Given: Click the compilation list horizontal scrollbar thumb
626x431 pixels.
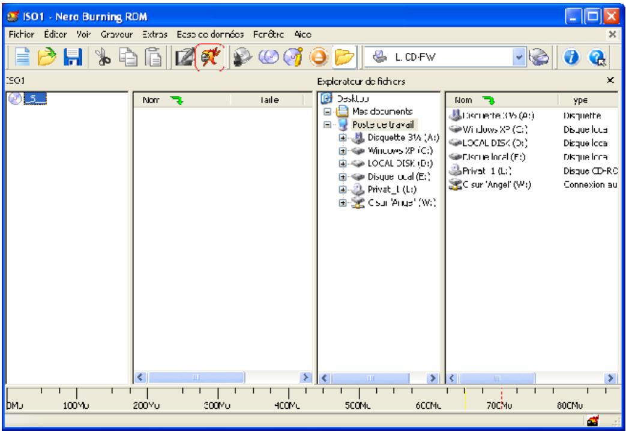Looking at the screenshot, I should (196, 377).
